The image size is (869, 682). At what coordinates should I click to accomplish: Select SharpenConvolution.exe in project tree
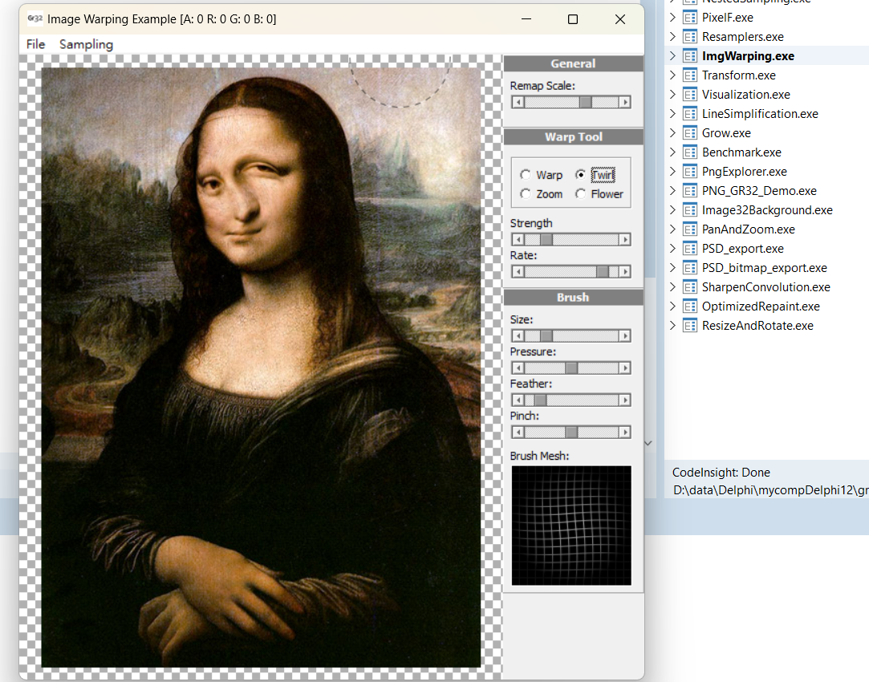click(766, 287)
